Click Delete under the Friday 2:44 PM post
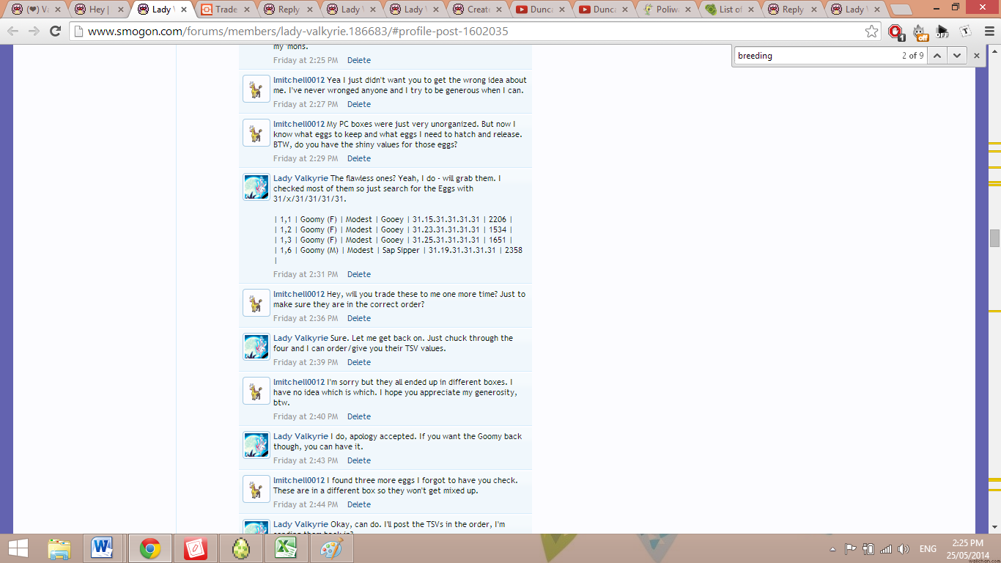The width and height of the screenshot is (1001, 563). tap(358, 504)
